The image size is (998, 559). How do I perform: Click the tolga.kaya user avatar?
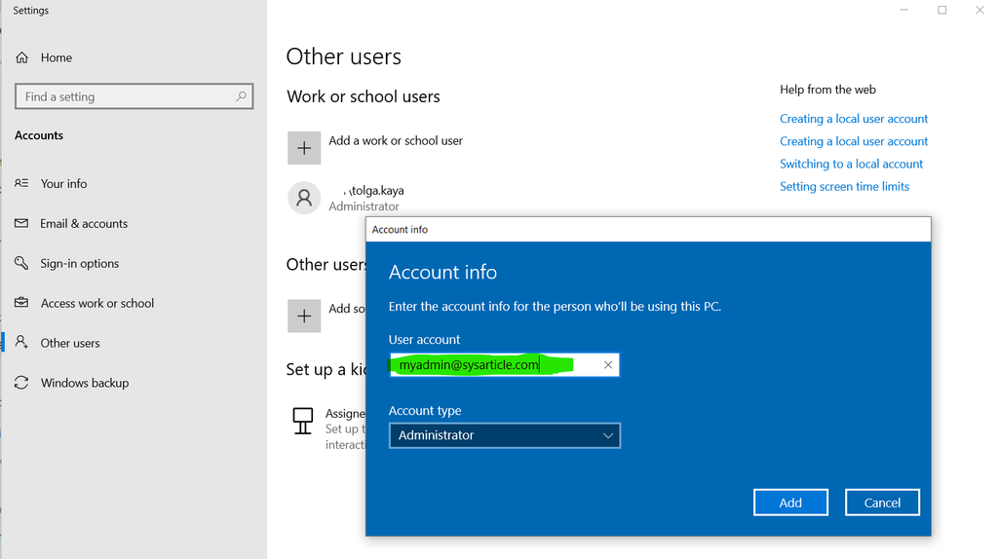coord(304,198)
